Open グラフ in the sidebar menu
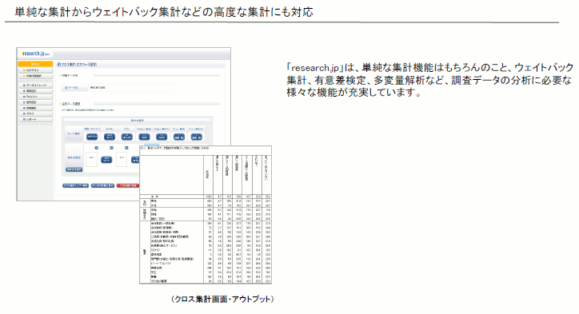The image size is (579, 314). click(x=35, y=113)
